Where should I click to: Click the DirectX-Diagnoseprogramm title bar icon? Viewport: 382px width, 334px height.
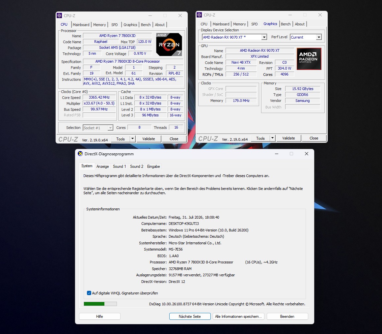80,154
